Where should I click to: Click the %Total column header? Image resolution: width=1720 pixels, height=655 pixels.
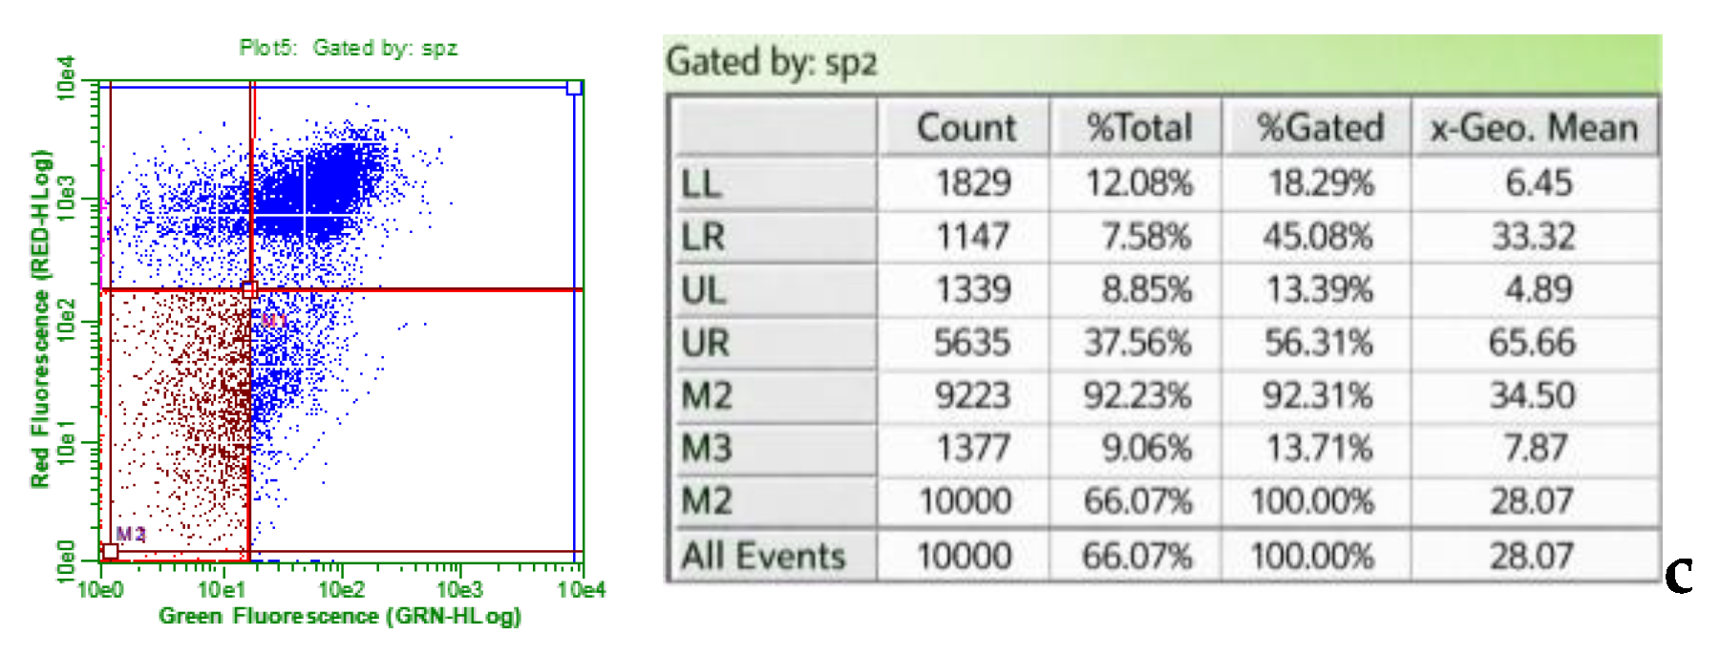click(1138, 128)
